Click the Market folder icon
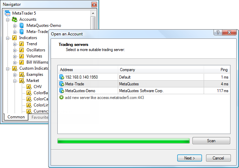The image size is (239, 168). pyautogui.click(x=22, y=81)
